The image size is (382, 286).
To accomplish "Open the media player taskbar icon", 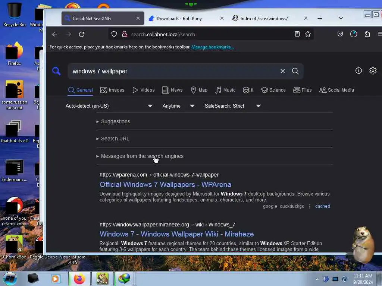I will (55, 279).
